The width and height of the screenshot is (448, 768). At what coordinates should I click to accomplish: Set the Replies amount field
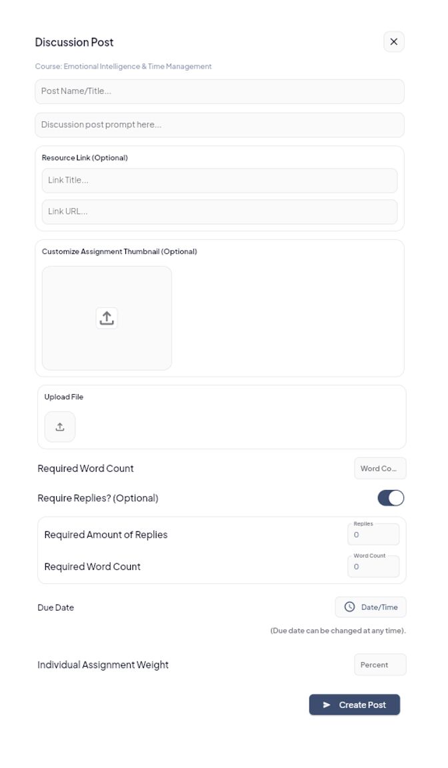coord(373,535)
